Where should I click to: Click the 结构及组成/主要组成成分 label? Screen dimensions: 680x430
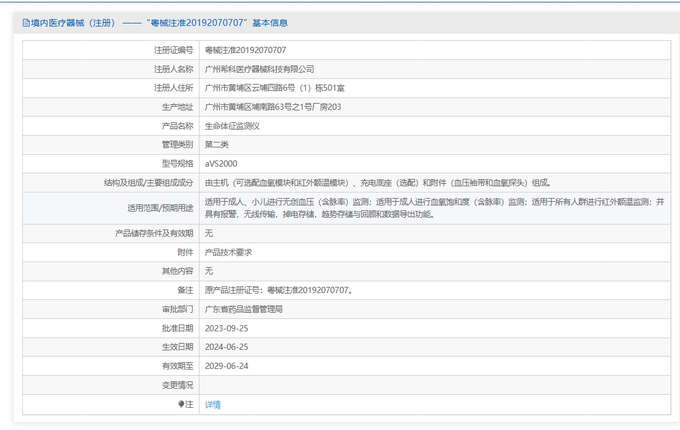pyautogui.click(x=148, y=183)
